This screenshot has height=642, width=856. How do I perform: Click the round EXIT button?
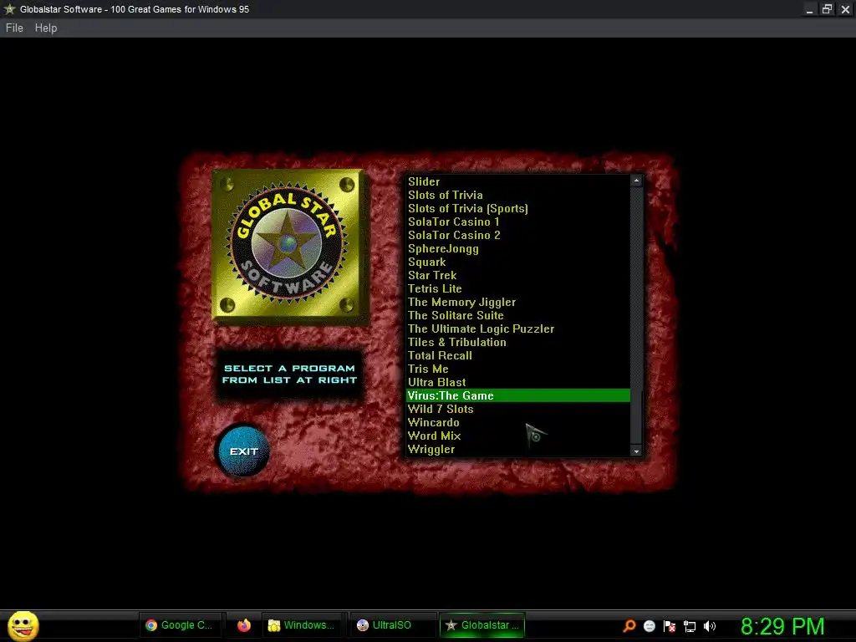tap(243, 451)
